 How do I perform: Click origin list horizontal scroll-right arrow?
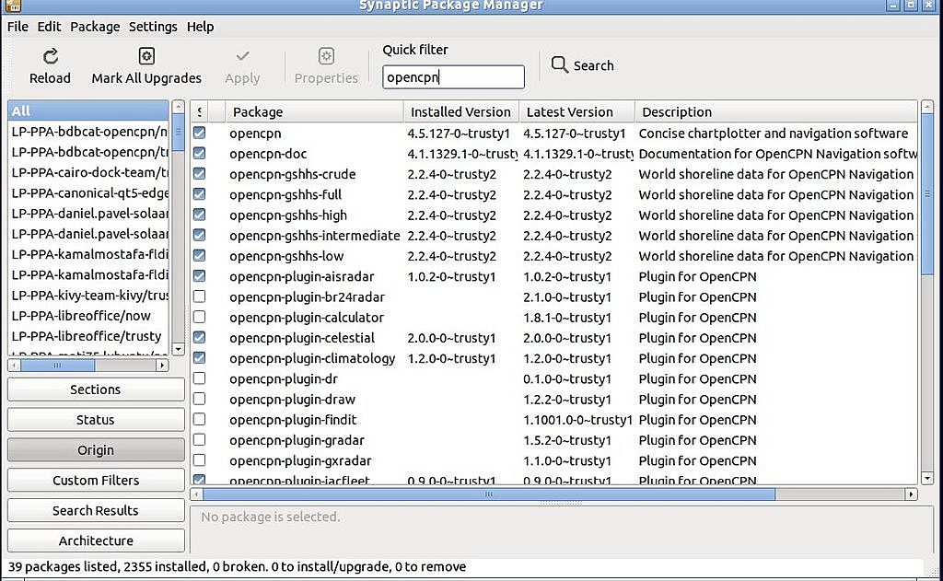(x=162, y=365)
